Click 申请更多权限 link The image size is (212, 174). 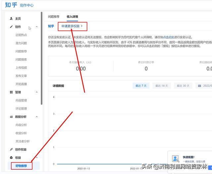coord(72,26)
